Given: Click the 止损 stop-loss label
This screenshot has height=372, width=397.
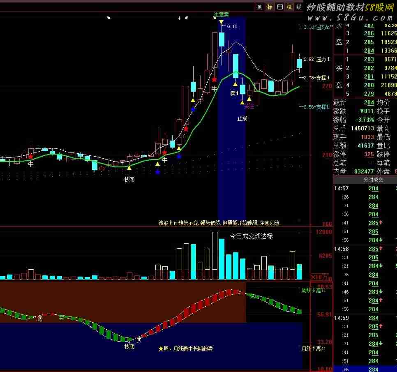Looking at the screenshot, I should tap(242, 118).
